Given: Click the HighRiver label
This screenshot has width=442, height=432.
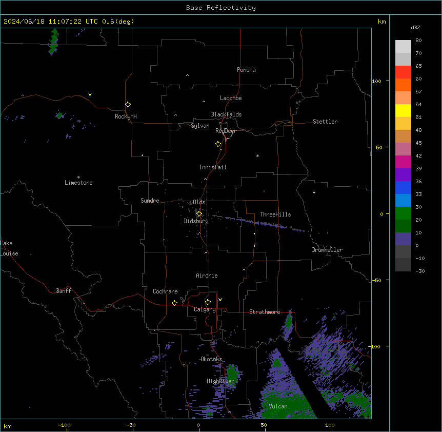Looking at the screenshot, I should (x=220, y=381).
